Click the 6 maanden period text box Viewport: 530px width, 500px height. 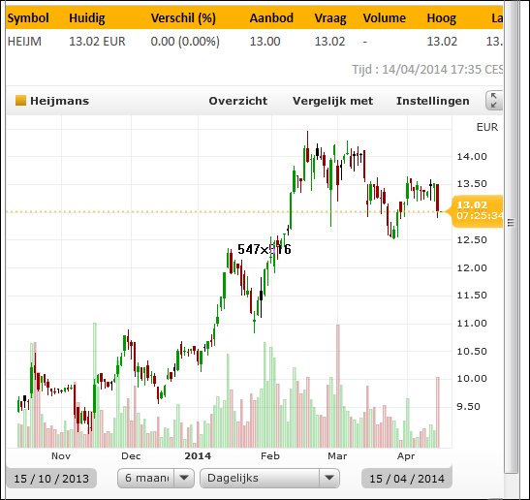(146, 478)
